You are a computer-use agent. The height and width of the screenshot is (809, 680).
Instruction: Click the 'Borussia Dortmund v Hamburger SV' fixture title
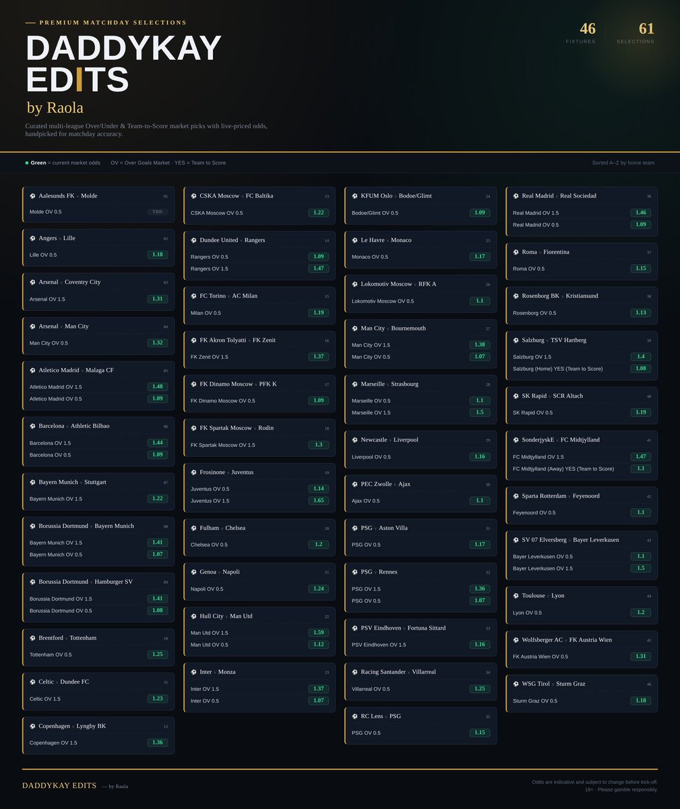pyautogui.click(x=86, y=582)
